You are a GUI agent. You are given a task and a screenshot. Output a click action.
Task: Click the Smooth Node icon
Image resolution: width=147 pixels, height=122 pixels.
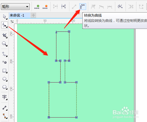pos(101,7)
